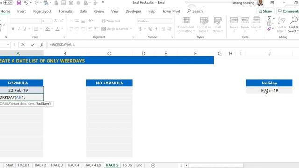This screenshot has height=168, width=299.
Task: Add a new sheet with plus icon
Action: pos(153,165)
